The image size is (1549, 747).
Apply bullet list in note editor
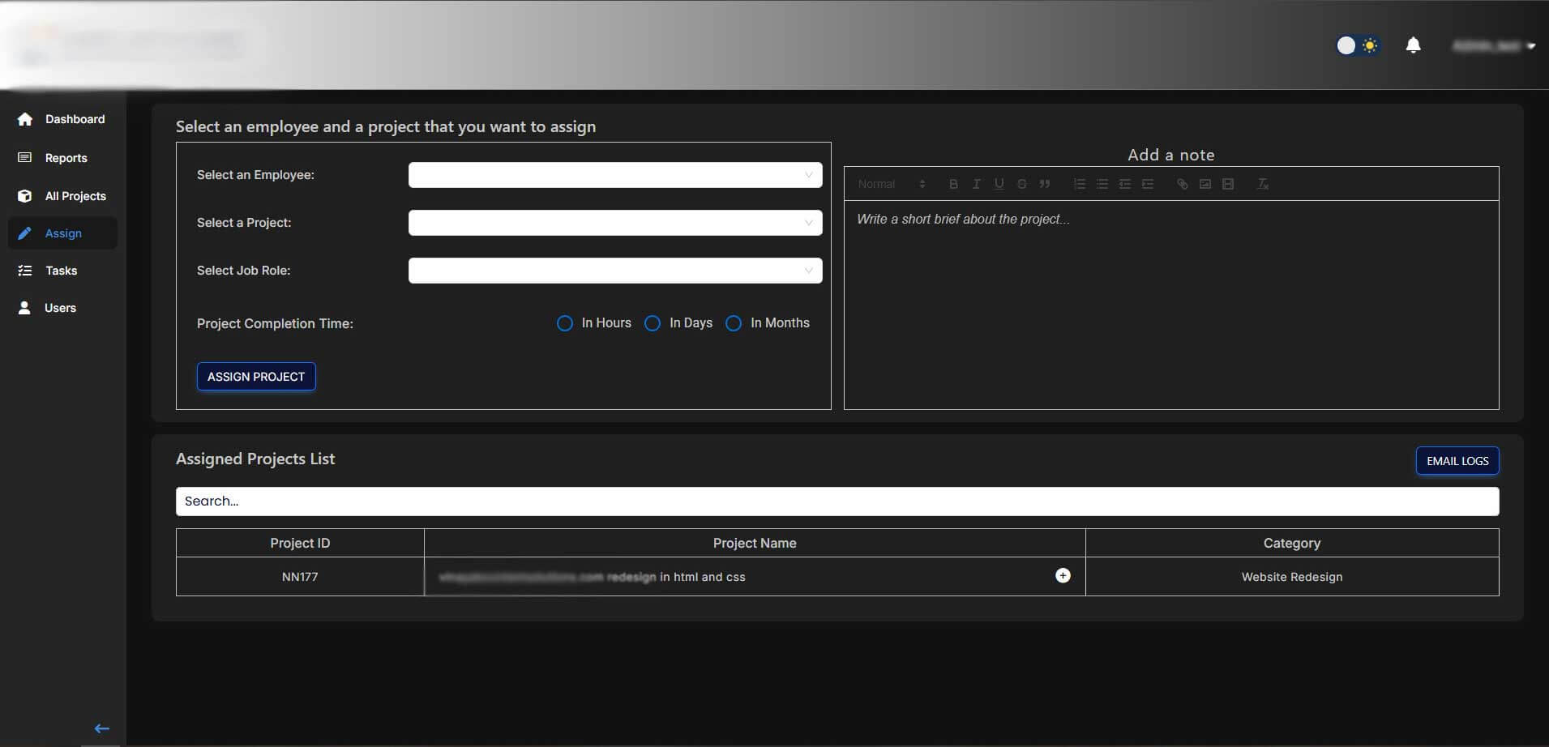point(1102,184)
